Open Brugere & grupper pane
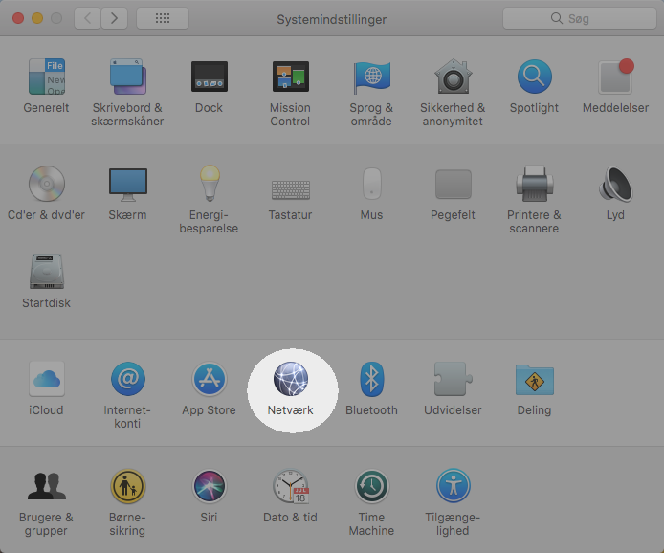This screenshot has height=553, width=664. click(x=47, y=486)
